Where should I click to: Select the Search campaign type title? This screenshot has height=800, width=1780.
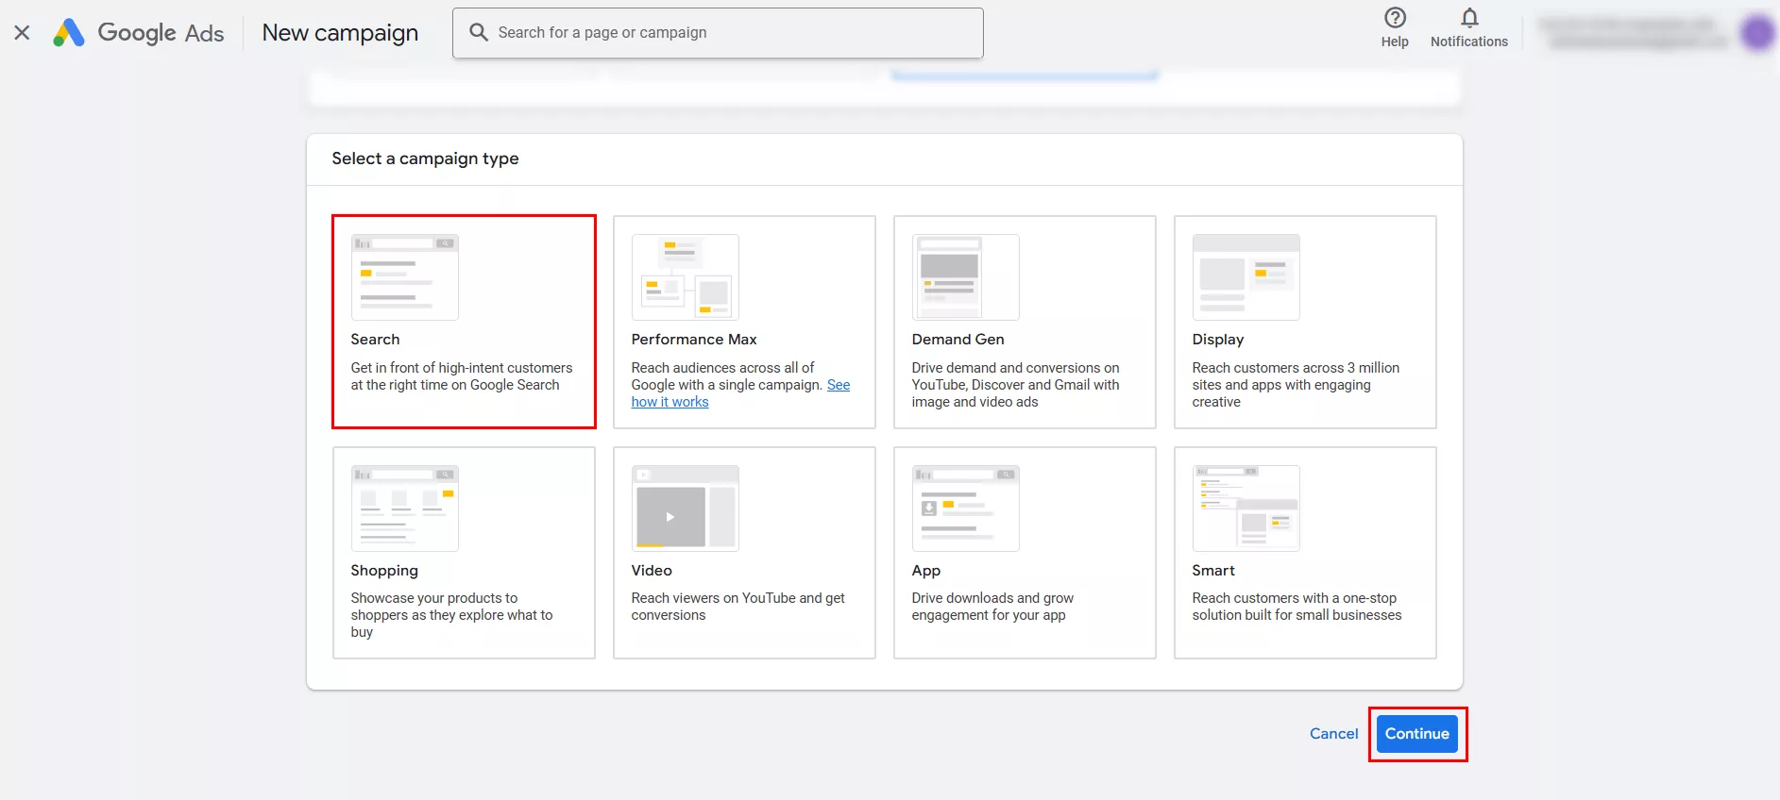375,340
